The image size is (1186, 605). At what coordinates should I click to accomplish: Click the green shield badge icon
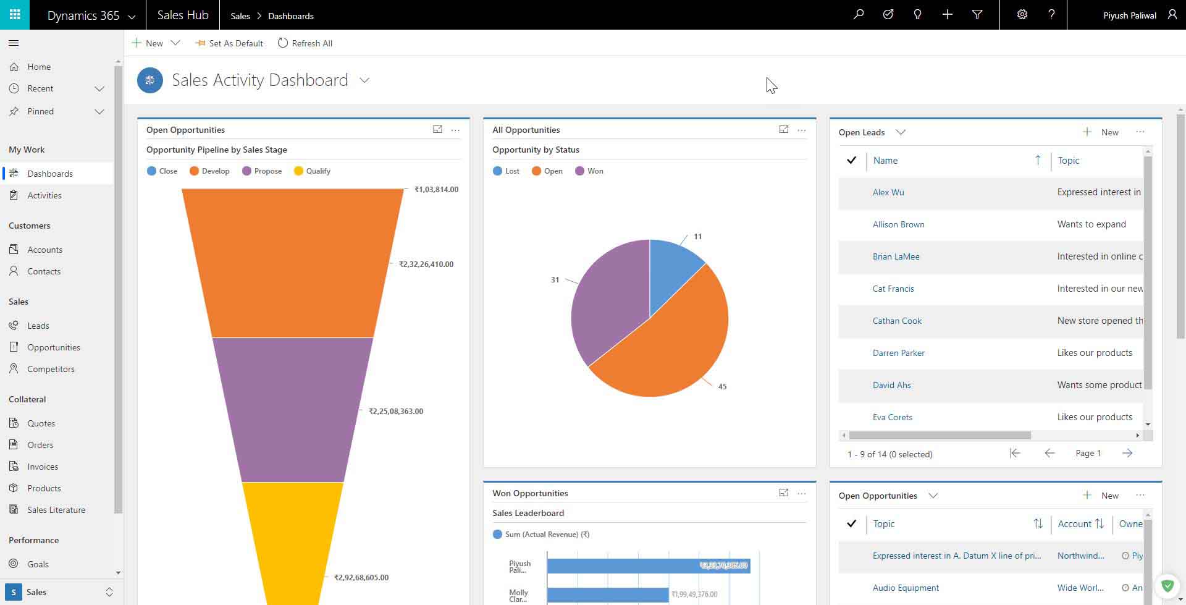coord(1167,585)
